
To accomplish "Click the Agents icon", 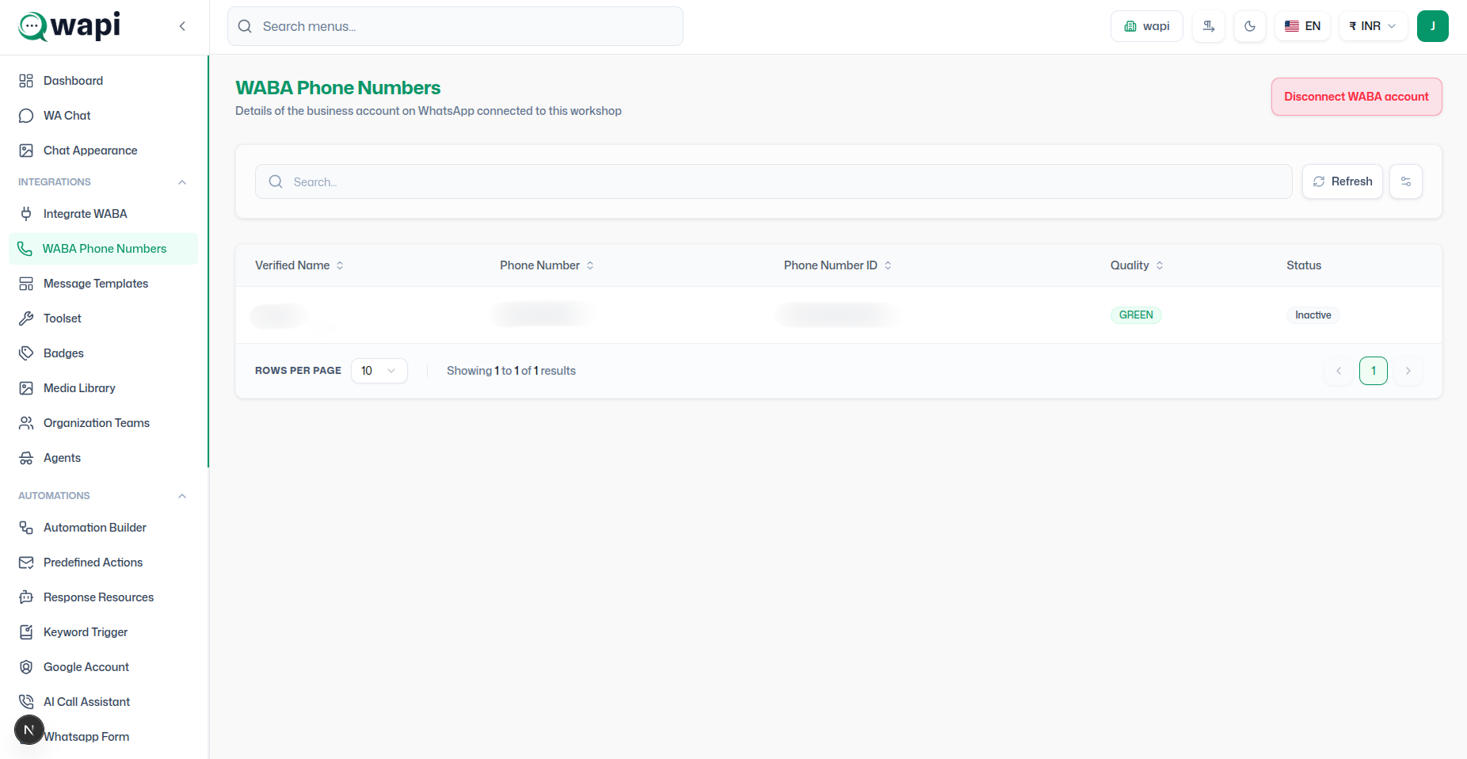I will click(x=26, y=458).
